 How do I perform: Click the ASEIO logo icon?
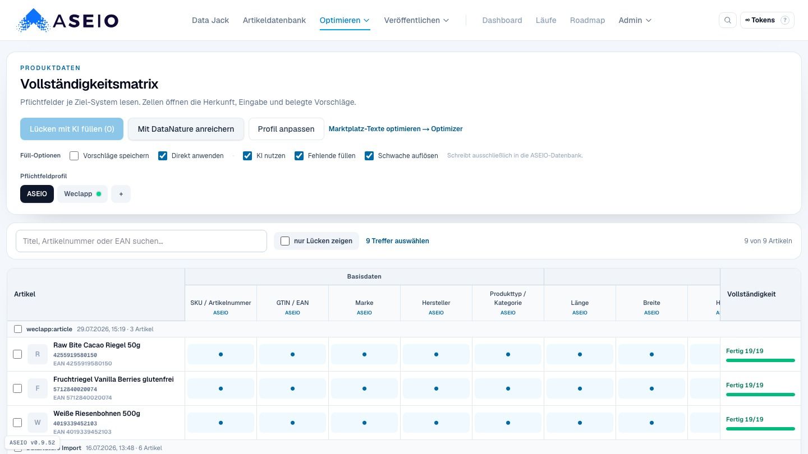point(34,20)
